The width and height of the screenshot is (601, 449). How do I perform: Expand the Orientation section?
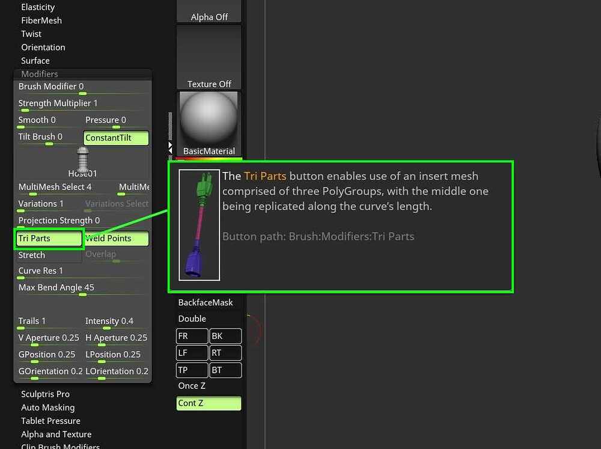point(43,47)
